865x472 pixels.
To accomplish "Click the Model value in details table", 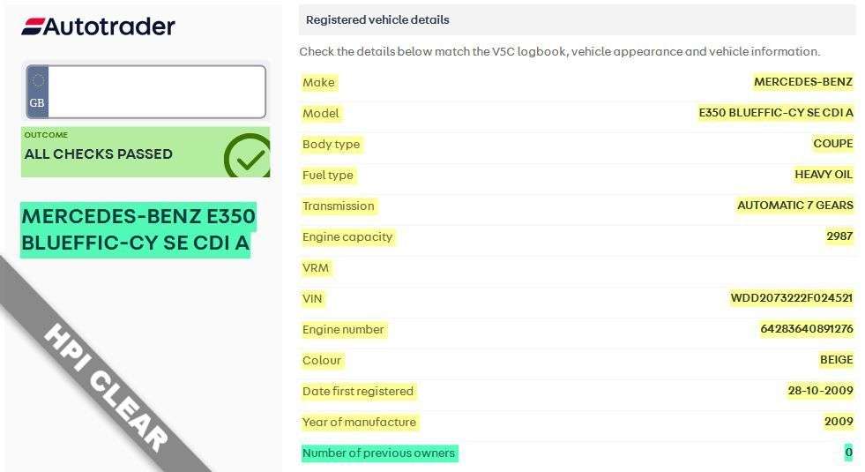I will [x=775, y=113].
